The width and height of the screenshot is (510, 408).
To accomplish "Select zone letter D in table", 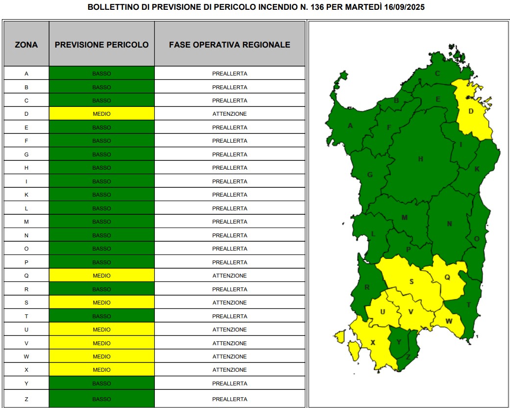I will click(x=26, y=114).
